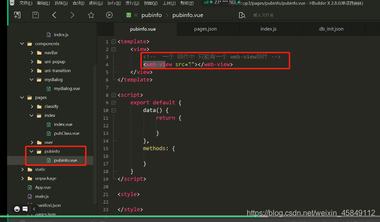Open manifest.json in the file tree
The image size is (380, 222).
coord(49,206)
